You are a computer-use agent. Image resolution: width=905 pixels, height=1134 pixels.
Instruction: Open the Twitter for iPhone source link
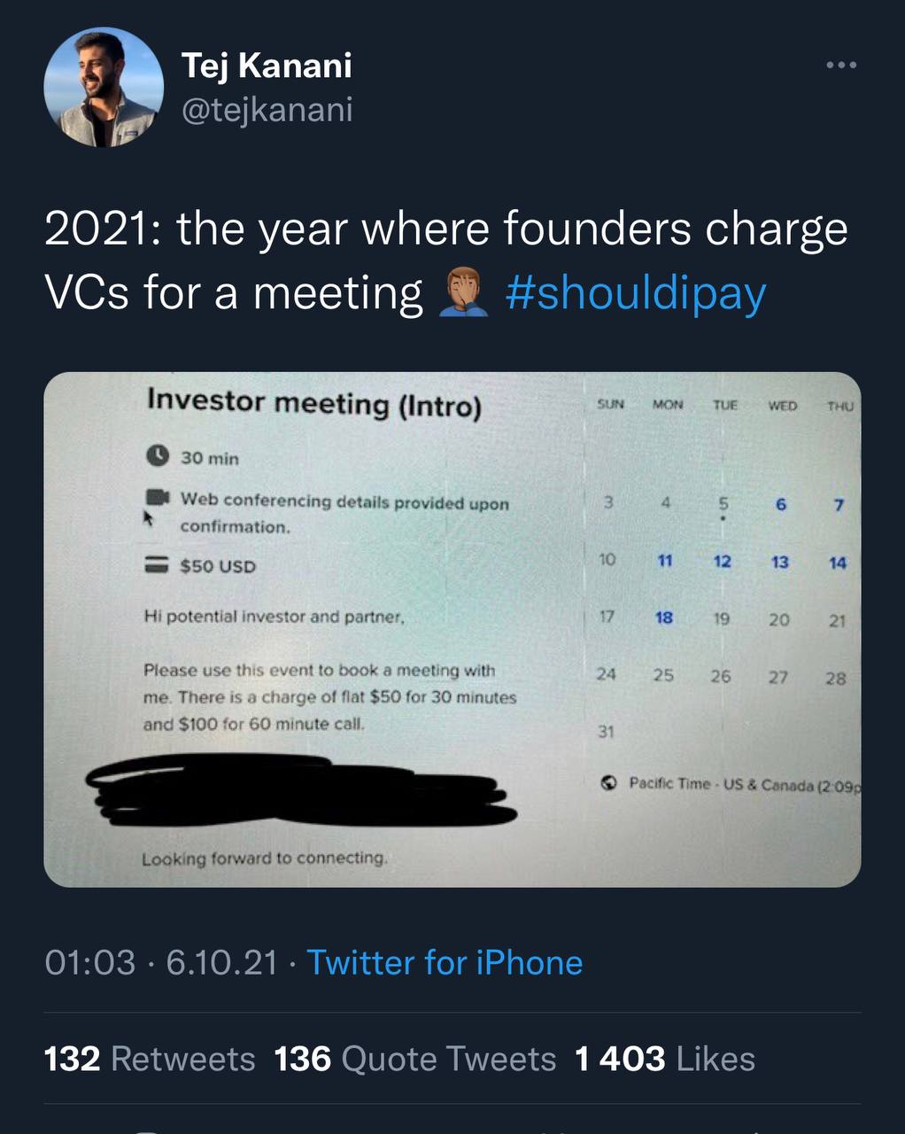coord(445,962)
